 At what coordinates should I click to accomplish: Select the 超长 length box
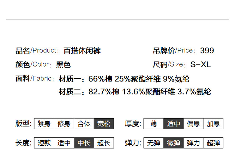pos(104,143)
